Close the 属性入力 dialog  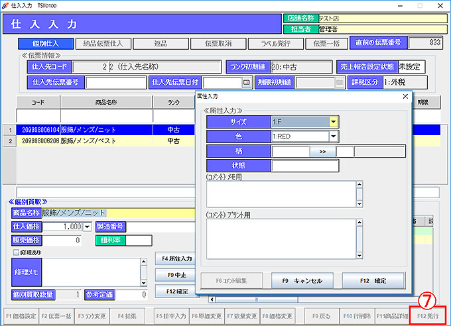(x=405, y=97)
